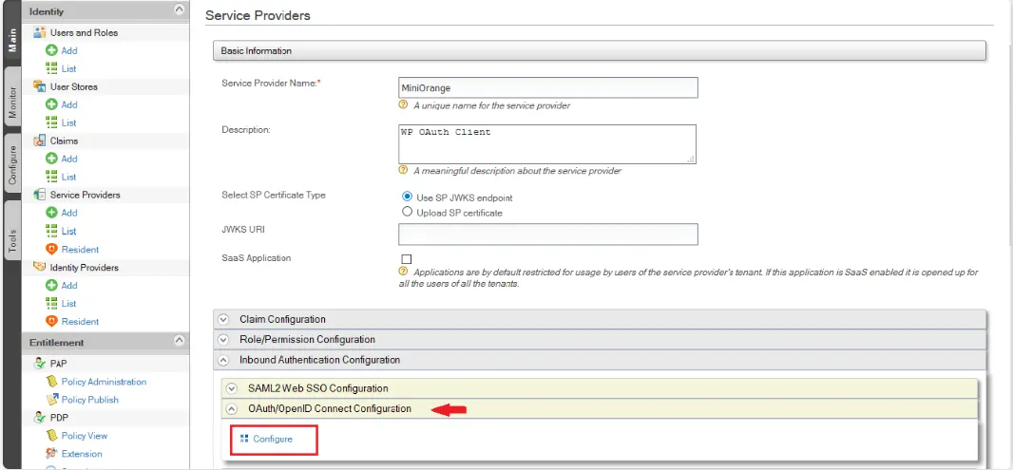Click the Extension icon
The height and width of the screenshot is (470, 1013).
(51, 454)
